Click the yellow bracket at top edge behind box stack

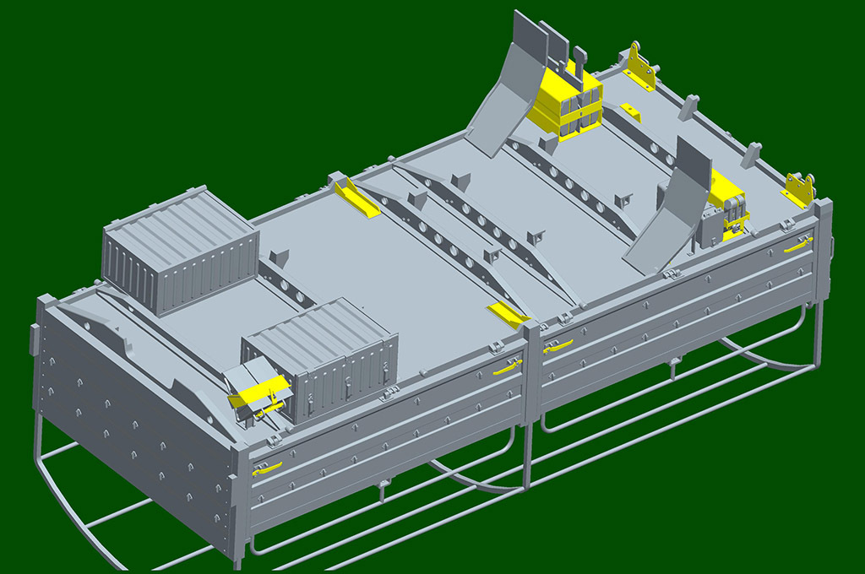(639, 66)
